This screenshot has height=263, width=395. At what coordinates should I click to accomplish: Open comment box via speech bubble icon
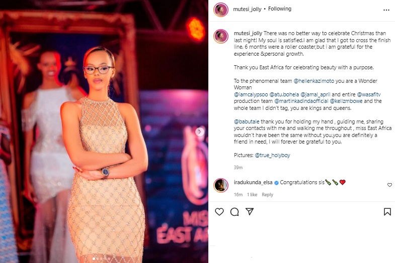click(234, 212)
